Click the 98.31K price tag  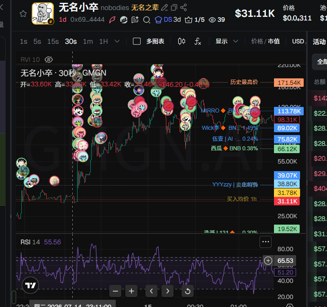(287, 120)
